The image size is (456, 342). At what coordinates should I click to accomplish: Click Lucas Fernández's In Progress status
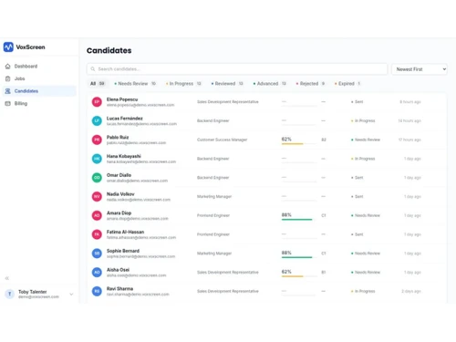[363, 121]
